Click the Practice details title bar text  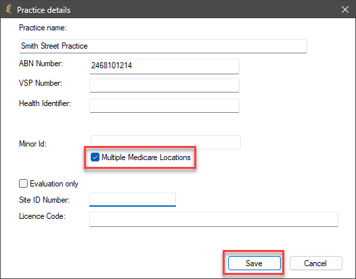click(x=43, y=10)
